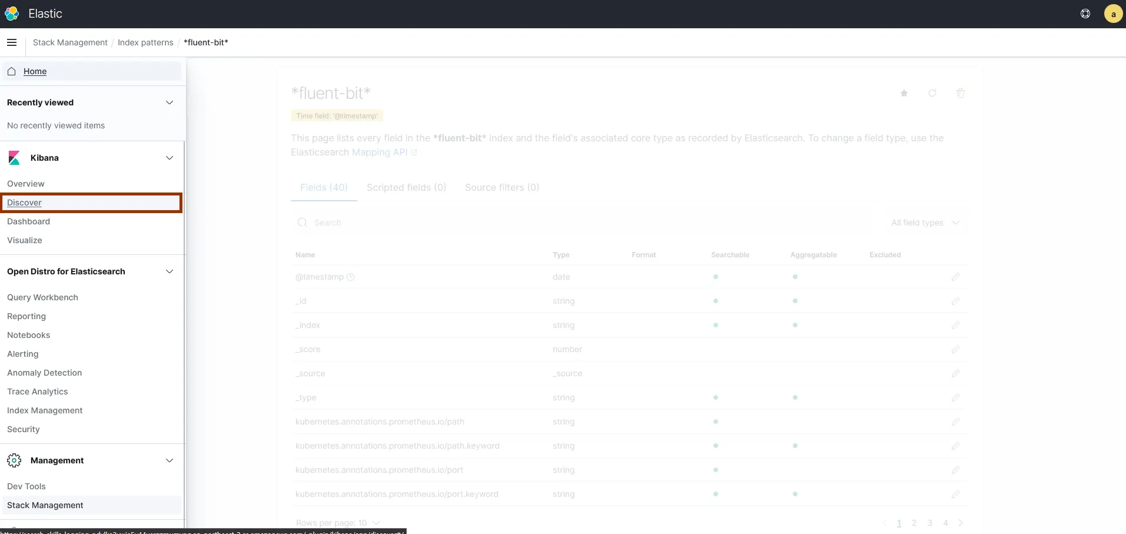Viewport: 1126px width, 534px height.
Task: Go to page 3 of fields
Action: click(930, 523)
